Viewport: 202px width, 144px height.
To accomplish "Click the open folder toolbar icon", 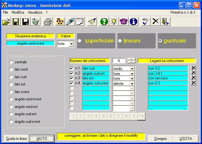I will click(6, 22).
